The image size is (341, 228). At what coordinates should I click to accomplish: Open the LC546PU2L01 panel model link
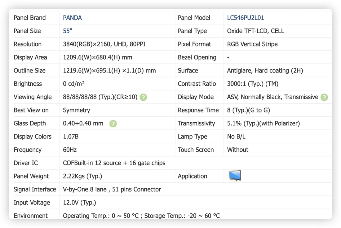pyautogui.click(x=245, y=18)
